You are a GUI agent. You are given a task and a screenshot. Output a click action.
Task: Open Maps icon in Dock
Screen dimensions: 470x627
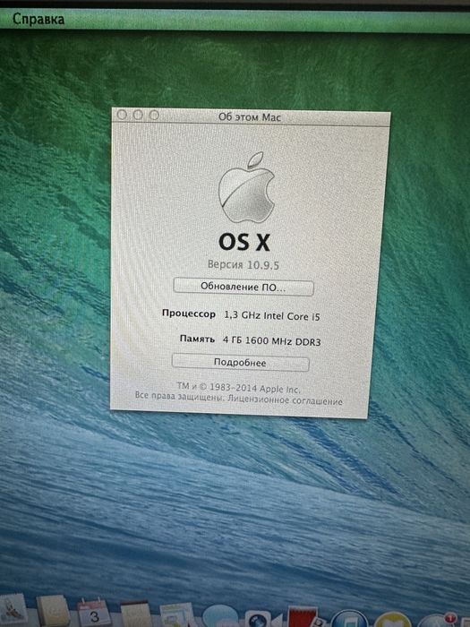[x=176, y=616]
